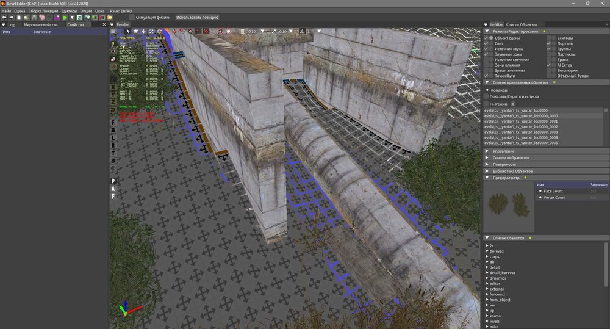Choose the diagonal scale tool in the Render toolbar
610x329 pixels.
point(151,31)
